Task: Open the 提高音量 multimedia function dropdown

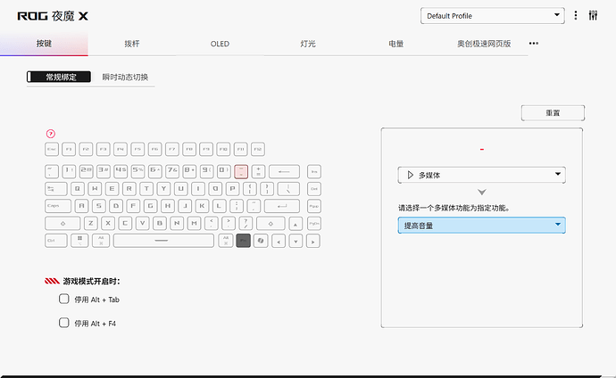Action: coord(482,226)
